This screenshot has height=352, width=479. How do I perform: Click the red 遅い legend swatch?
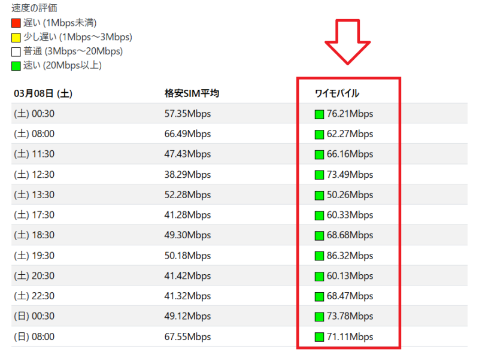point(16,23)
